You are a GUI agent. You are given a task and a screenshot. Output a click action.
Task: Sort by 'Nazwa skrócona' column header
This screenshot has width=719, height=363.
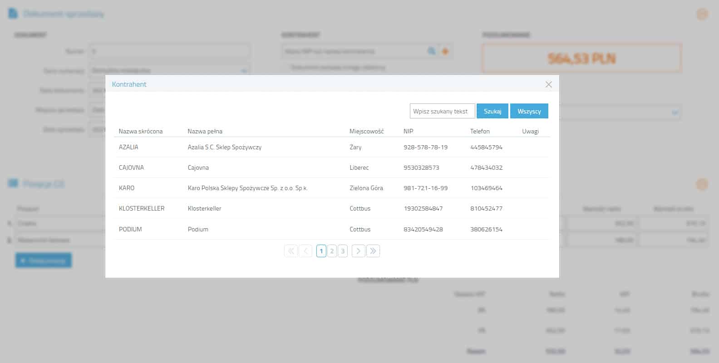pos(141,131)
